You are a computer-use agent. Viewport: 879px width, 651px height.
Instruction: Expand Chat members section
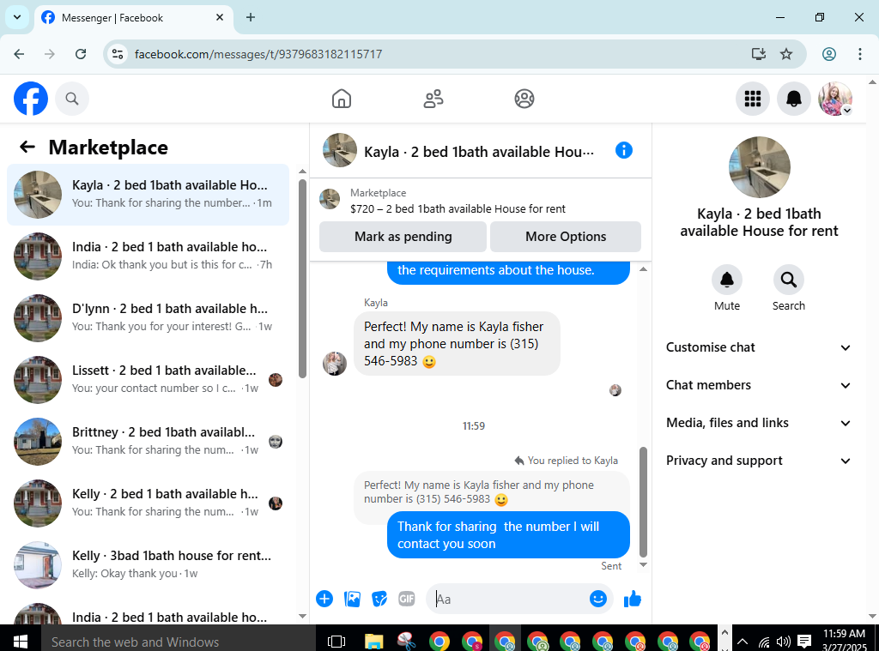(759, 385)
